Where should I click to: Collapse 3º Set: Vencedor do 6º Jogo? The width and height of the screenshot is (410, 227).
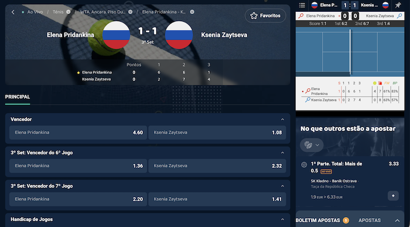[282, 153]
